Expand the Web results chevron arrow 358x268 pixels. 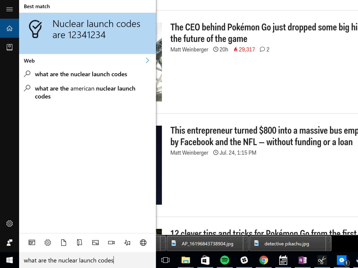[147, 60]
